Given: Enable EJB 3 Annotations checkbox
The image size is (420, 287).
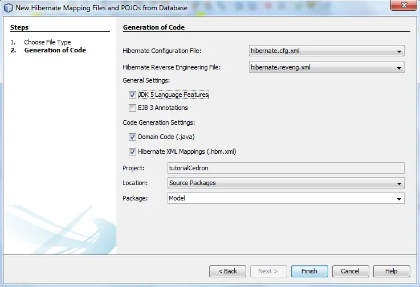Looking at the screenshot, I should (x=132, y=108).
